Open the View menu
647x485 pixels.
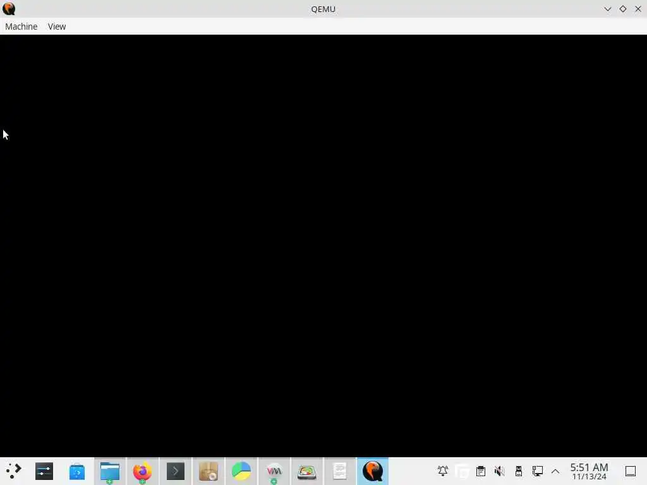coord(57,27)
